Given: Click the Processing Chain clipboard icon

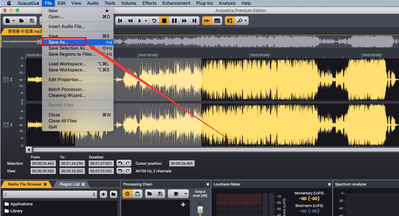Looking at the screenshot, I should coord(137,194).
